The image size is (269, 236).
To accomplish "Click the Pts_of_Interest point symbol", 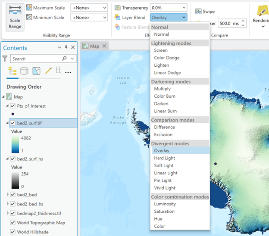I will click(13, 114).
